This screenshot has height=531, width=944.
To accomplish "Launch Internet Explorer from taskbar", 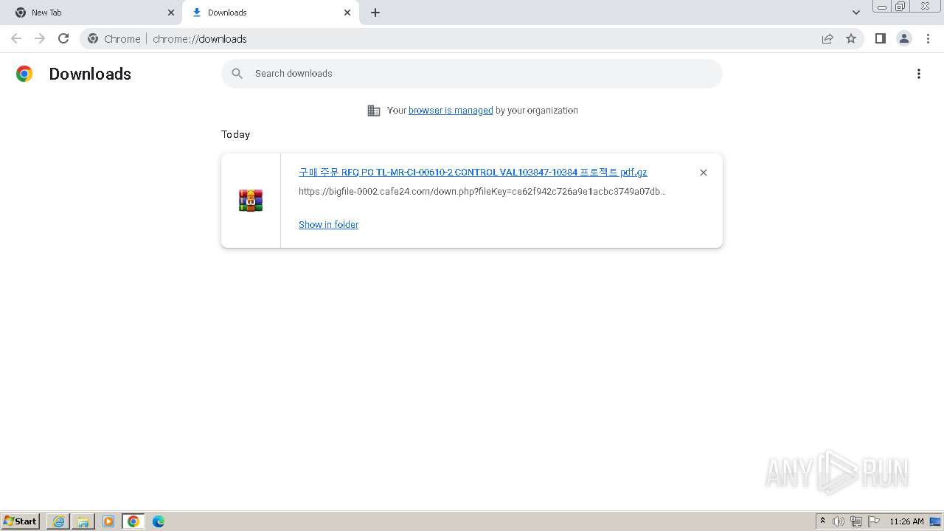I will pos(59,521).
